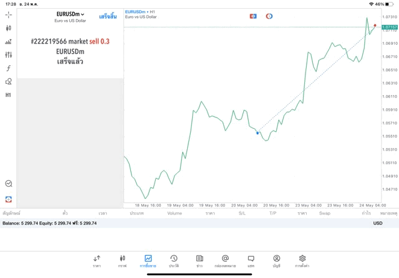Click the blue sell entry marker on chart
The width and height of the screenshot is (399, 278).
click(257, 132)
